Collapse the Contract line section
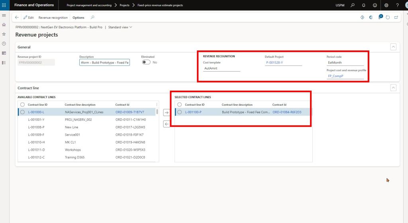Screen dimensions: 408x223 393,88
